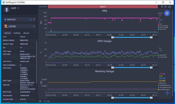Click the power logout icon beside the username
The image size is (175, 104).
point(18,8)
